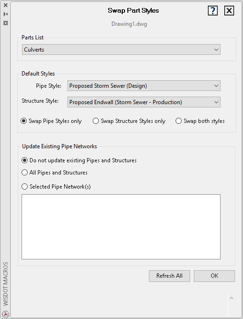Open palette properties gear icon

(6, 23)
